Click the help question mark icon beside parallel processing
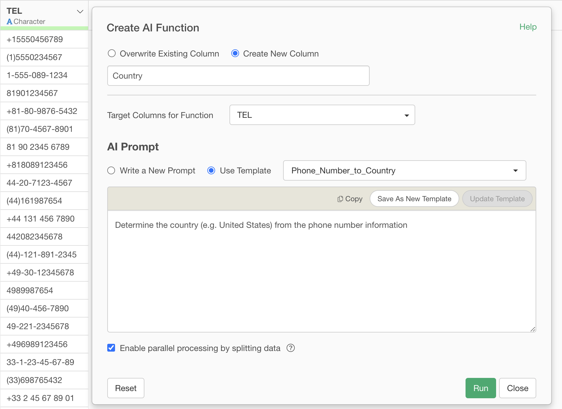 tap(291, 348)
